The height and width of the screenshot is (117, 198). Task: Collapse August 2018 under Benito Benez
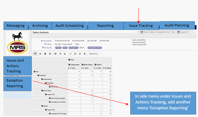pos(46,95)
